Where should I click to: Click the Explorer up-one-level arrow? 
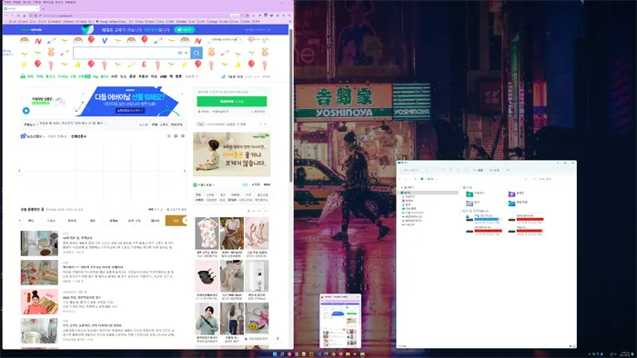point(415,179)
